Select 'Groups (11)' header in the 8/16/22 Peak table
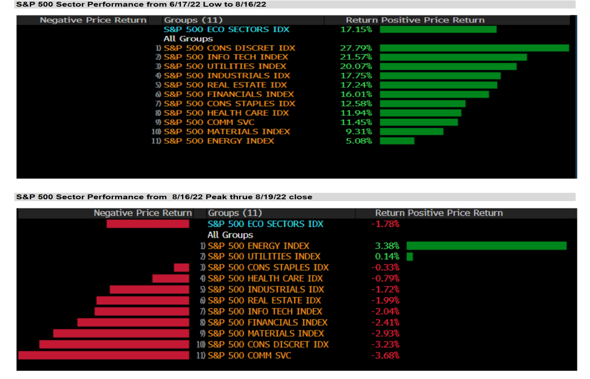The height and width of the screenshot is (379, 590). point(235,213)
